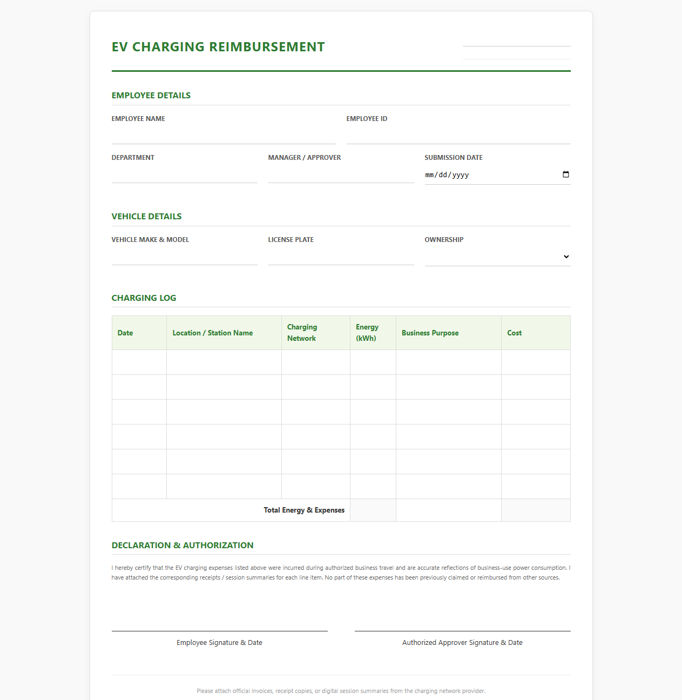682x700 pixels.
Task: Click the 'EMPLOYEE DETAILS' section heading
Action: coord(151,95)
